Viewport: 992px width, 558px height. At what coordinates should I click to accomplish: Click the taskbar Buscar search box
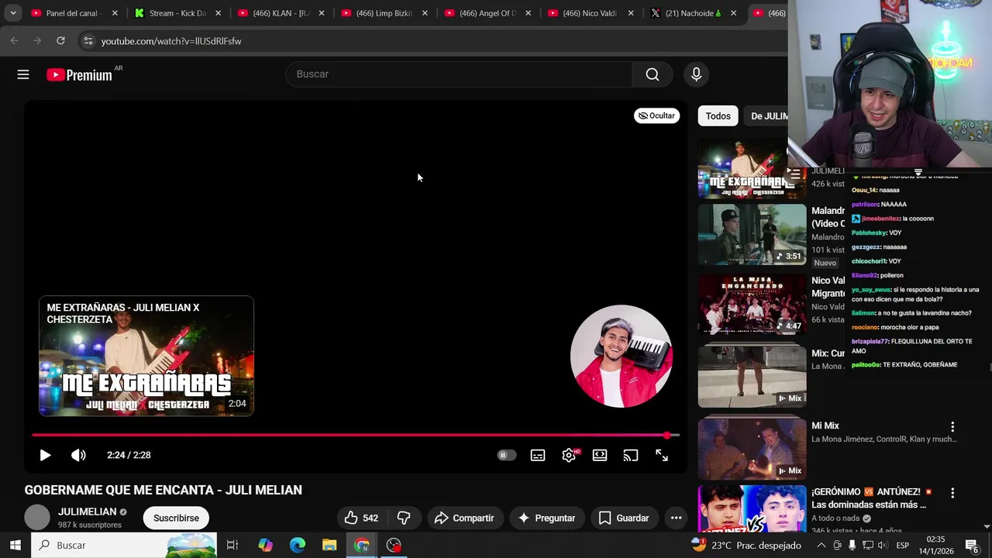(x=124, y=545)
